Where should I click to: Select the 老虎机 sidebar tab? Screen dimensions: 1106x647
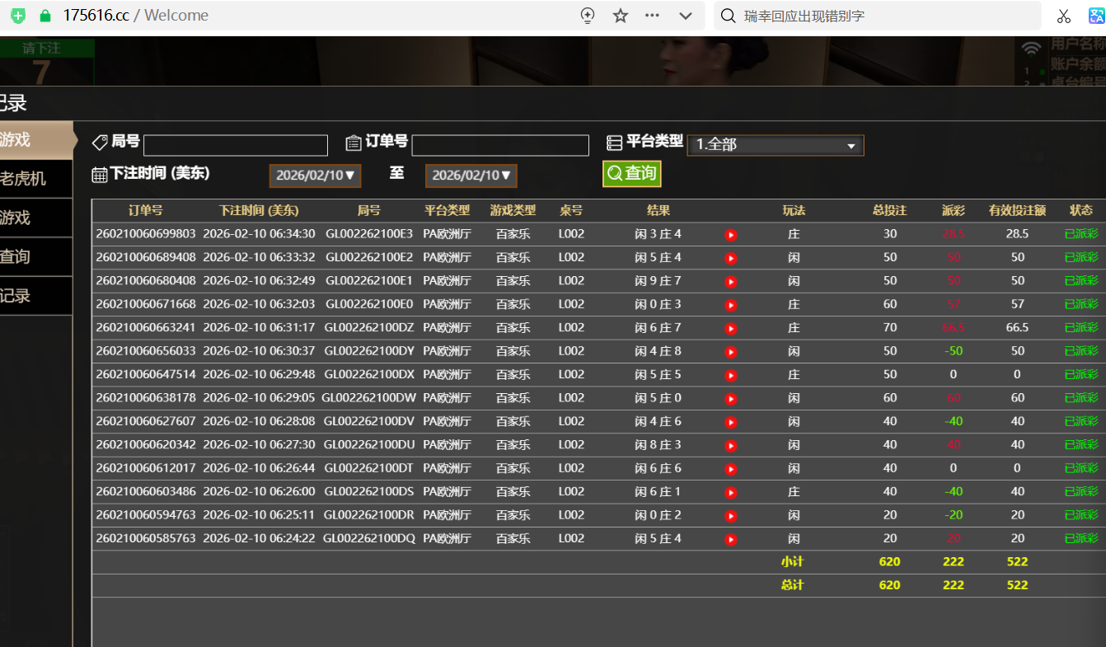pyautogui.click(x=33, y=179)
